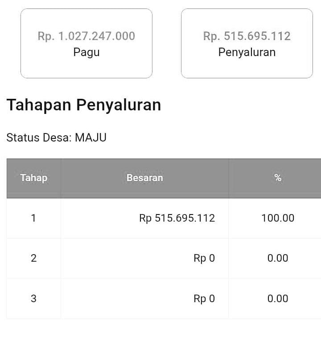This screenshot has width=321, height=344.
Task: Click the Status Desa: MAJU label
Action: pos(57,138)
